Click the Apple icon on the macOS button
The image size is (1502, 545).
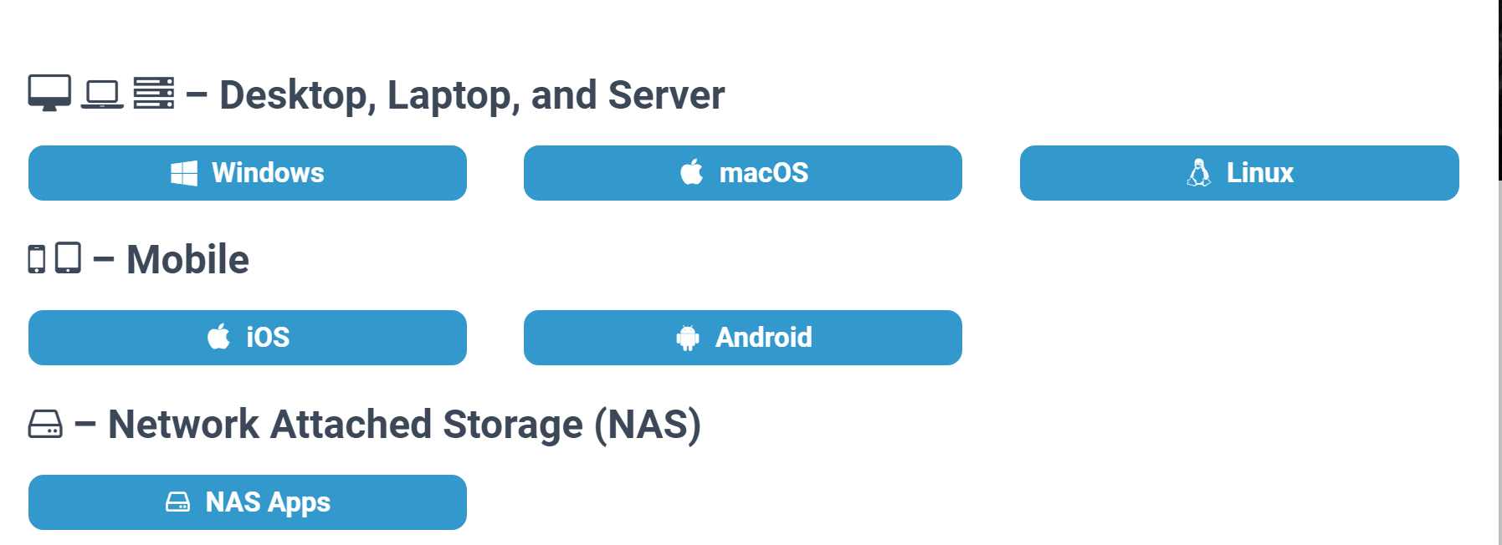coord(691,172)
